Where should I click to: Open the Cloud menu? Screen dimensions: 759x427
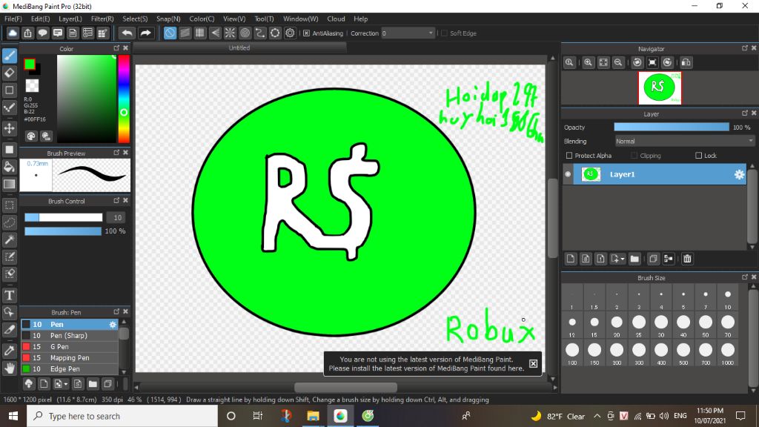pos(336,19)
